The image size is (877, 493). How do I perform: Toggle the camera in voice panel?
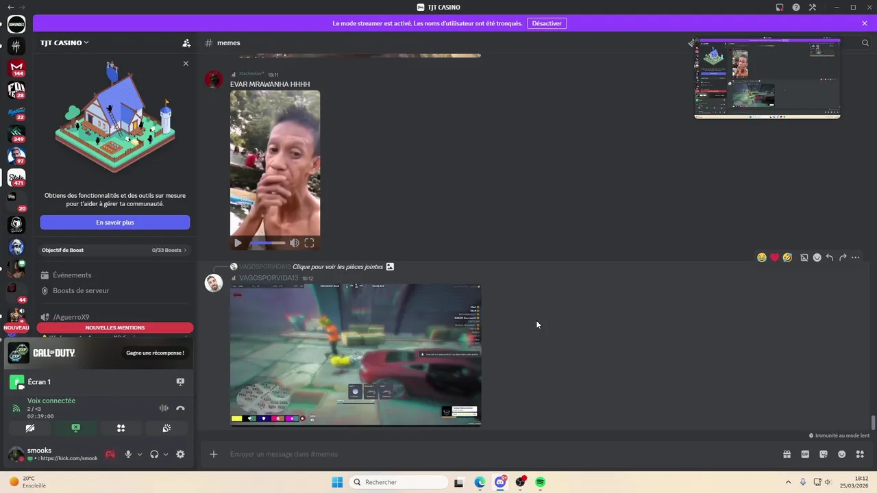tap(30, 428)
